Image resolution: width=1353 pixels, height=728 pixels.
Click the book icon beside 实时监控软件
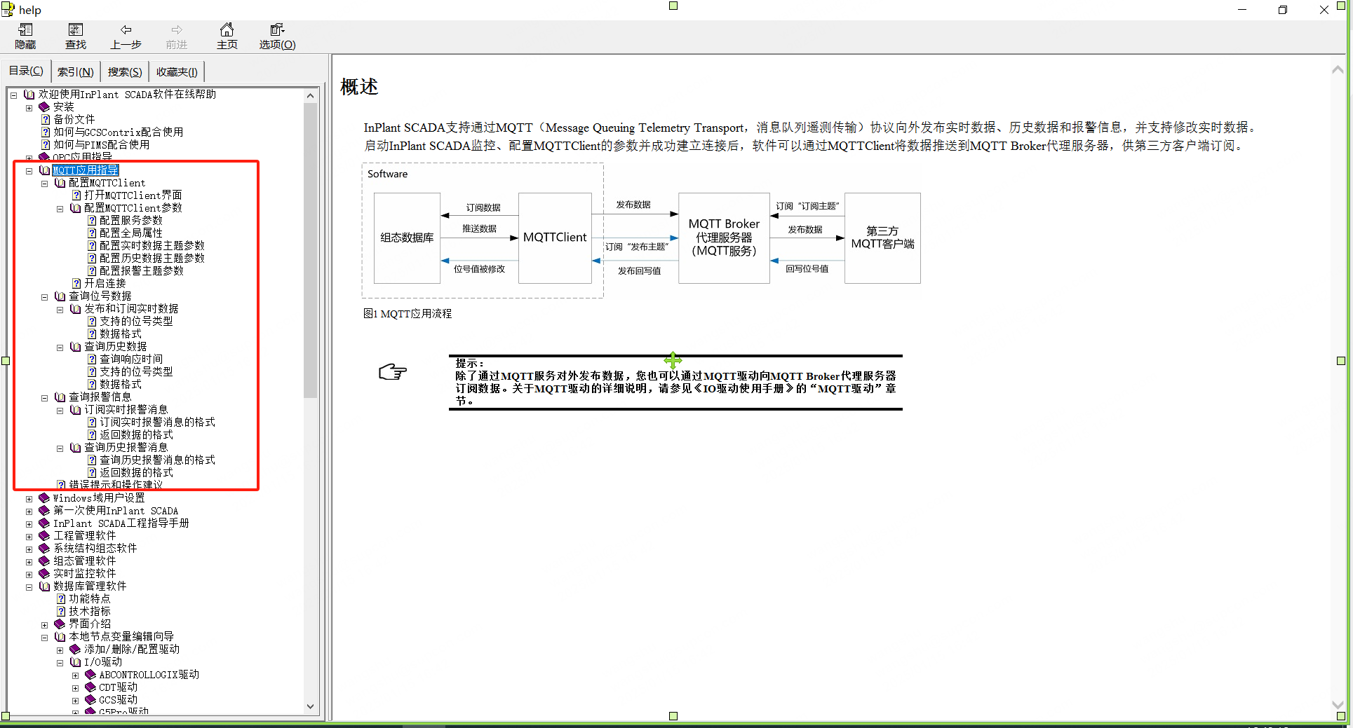[x=44, y=574]
